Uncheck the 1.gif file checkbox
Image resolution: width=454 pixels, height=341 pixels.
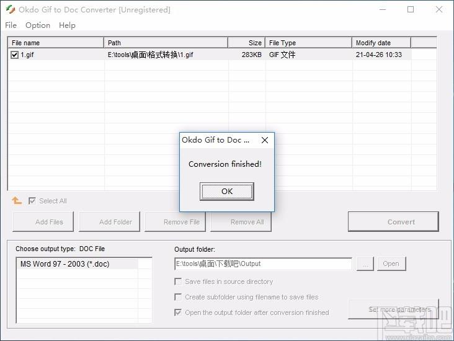click(x=14, y=55)
